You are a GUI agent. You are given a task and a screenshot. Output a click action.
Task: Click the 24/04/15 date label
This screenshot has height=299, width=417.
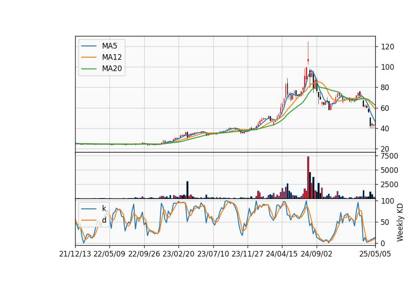(282, 254)
